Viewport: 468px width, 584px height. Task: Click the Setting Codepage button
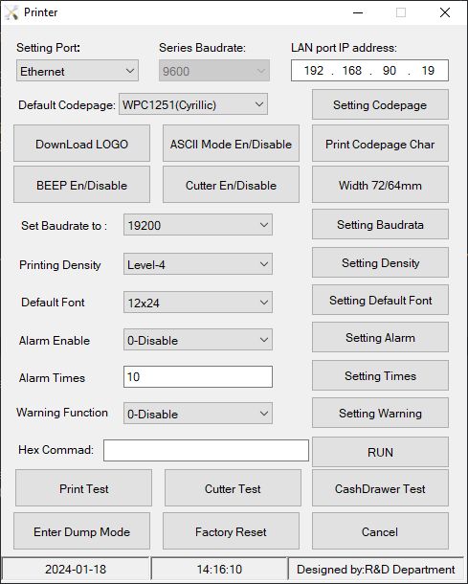click(380, 104)
